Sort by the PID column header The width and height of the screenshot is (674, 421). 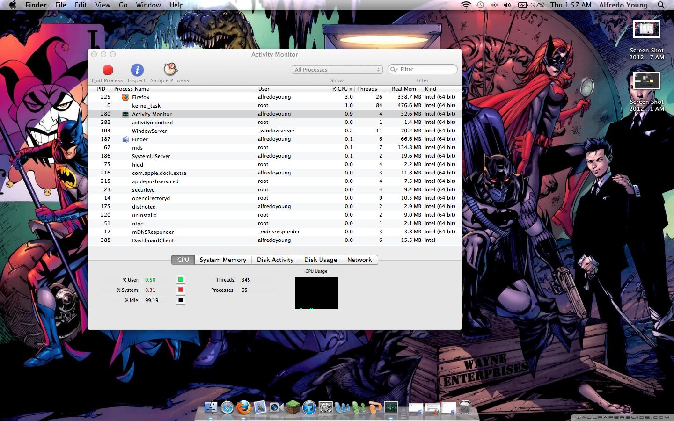[x=101, y=89]
